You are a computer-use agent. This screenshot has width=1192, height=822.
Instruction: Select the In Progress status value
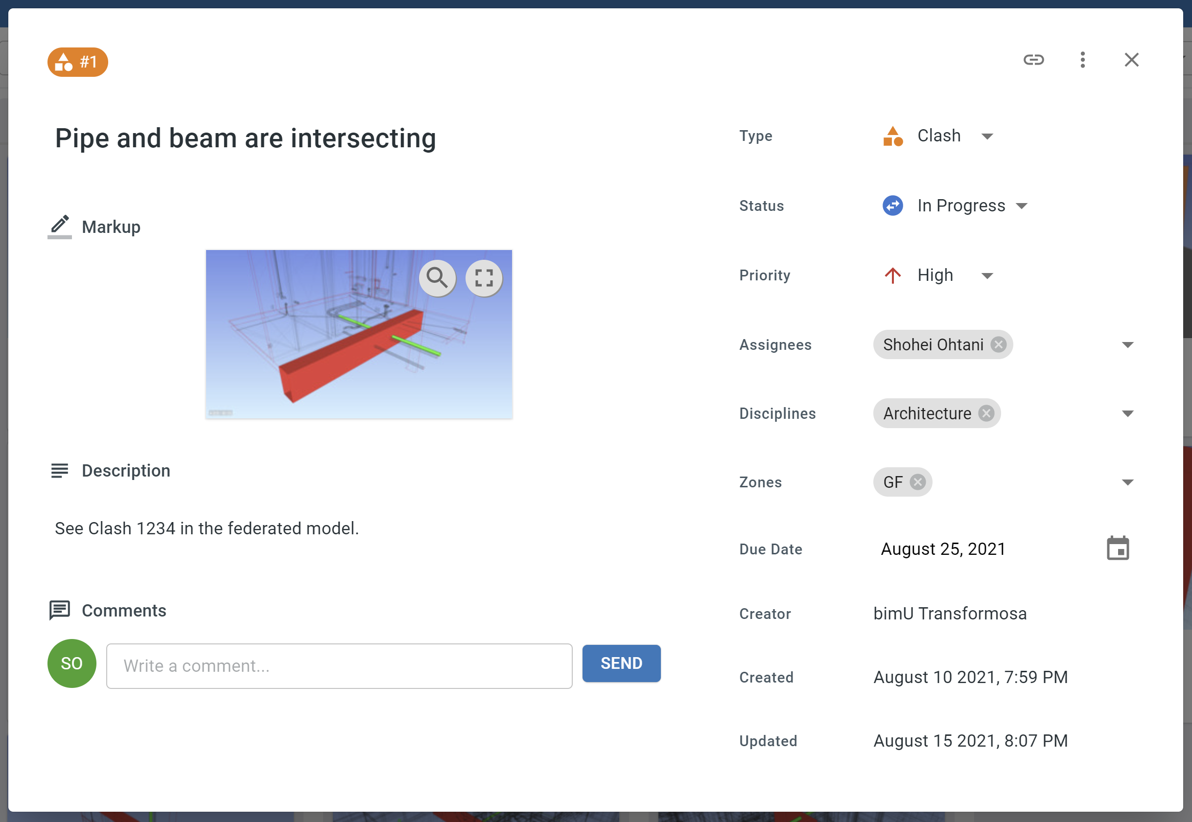point(960,205)
